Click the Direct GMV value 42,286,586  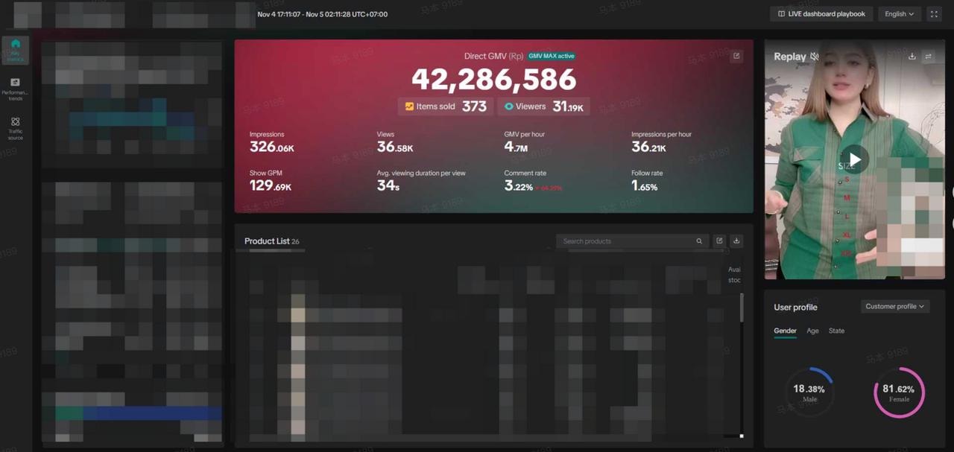click(x=493, y=79)
